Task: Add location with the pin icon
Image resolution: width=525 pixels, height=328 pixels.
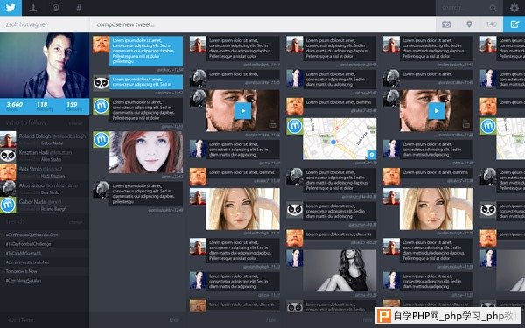Action: point(469,24)
